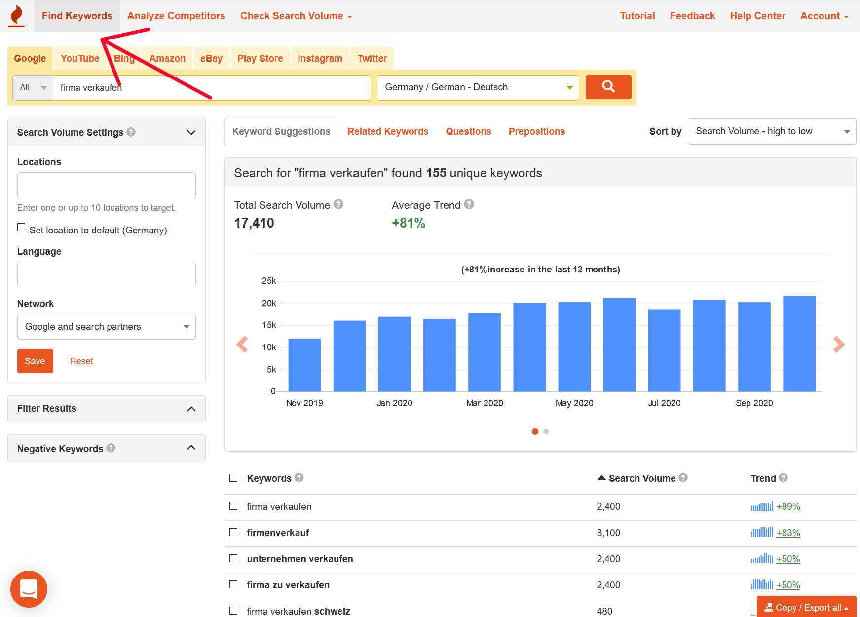This screenshot has height=617, width=860.
Task: Click the Nov 2019 chart bar
Action: pos(304,365)
